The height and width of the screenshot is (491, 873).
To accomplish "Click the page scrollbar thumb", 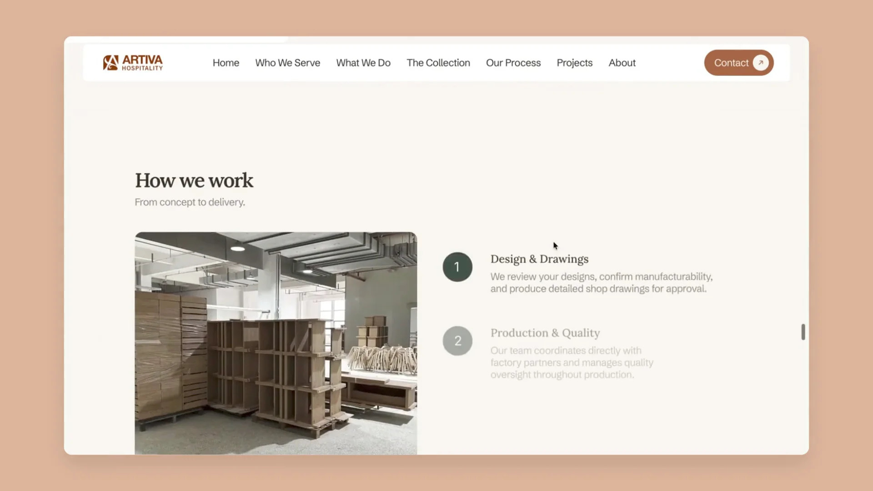I will point(803,332).
